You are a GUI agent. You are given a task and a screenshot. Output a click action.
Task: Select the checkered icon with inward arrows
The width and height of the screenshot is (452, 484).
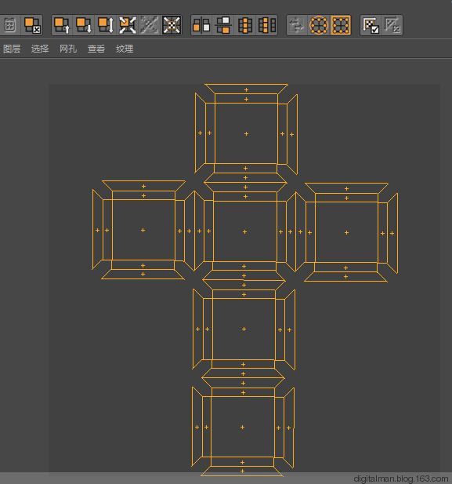click(x=172, y=25)
